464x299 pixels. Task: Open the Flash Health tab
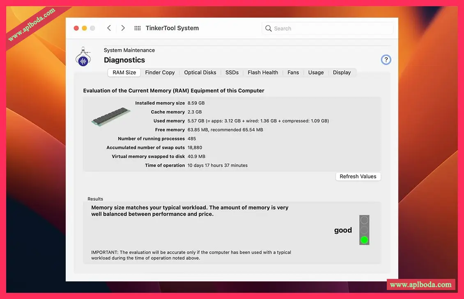[x=263, y=72]
